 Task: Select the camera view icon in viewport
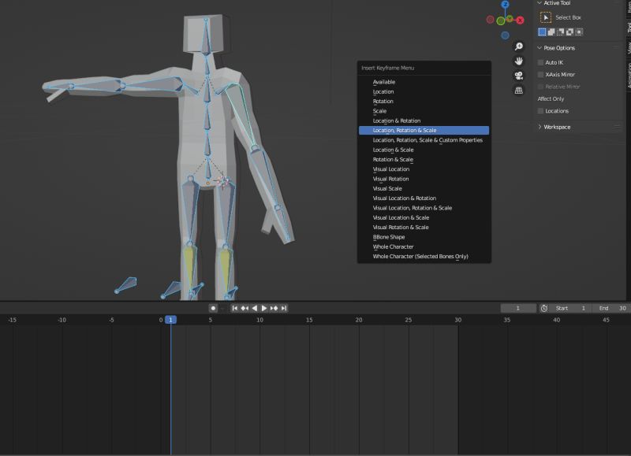(x=518, y=76)
